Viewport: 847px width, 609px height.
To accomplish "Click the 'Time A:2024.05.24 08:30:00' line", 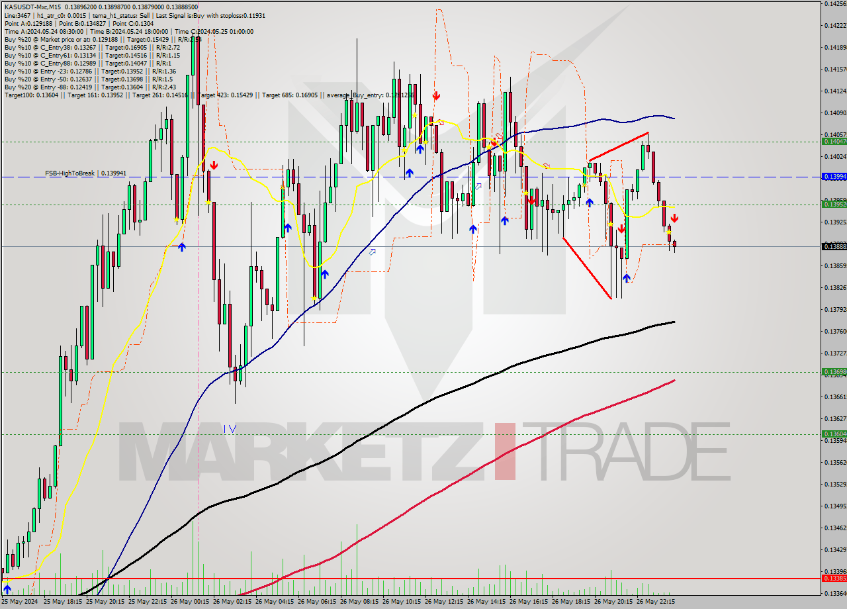I will click(129, 31).
